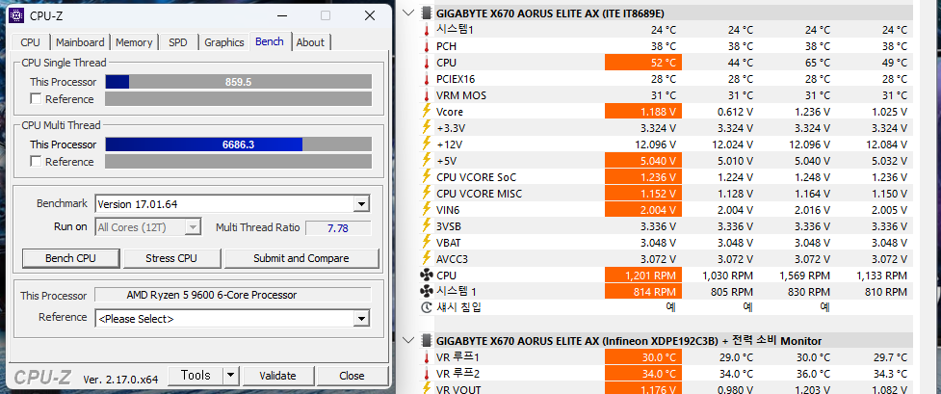Click the AMD Ryzen 5 9600 processor field

point(233,295)
